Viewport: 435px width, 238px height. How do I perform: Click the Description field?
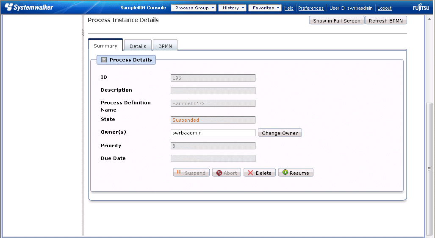tap(213, 90)
